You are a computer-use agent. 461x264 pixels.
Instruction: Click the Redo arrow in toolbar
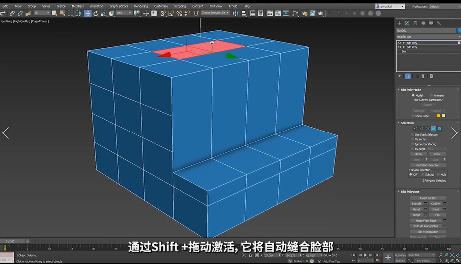[3, 13]
